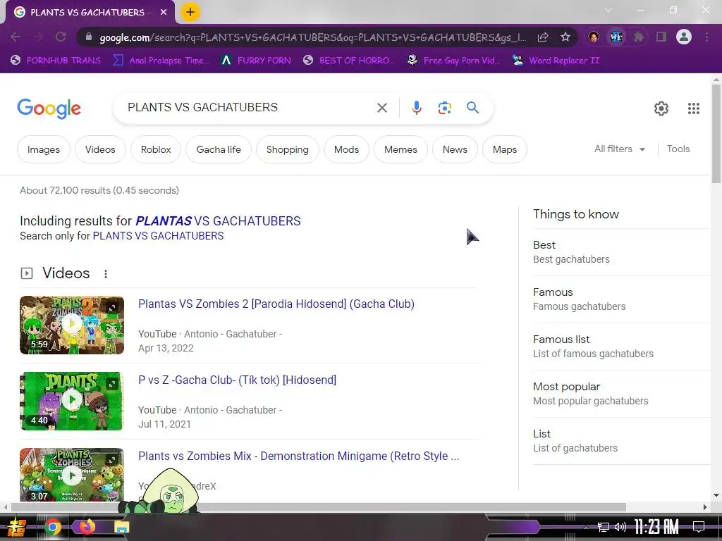The image size is (722, 541).
Task: Toggle the browser side panel
Action: click(661, 37)
